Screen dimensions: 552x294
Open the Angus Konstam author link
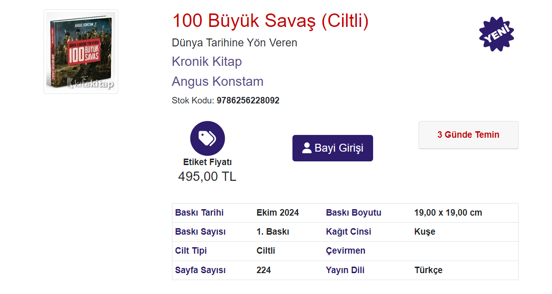pyautogui.click(x=217, y=82)
